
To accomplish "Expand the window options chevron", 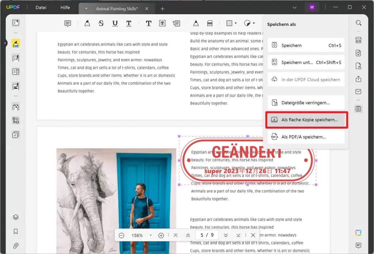I will 294,7.
